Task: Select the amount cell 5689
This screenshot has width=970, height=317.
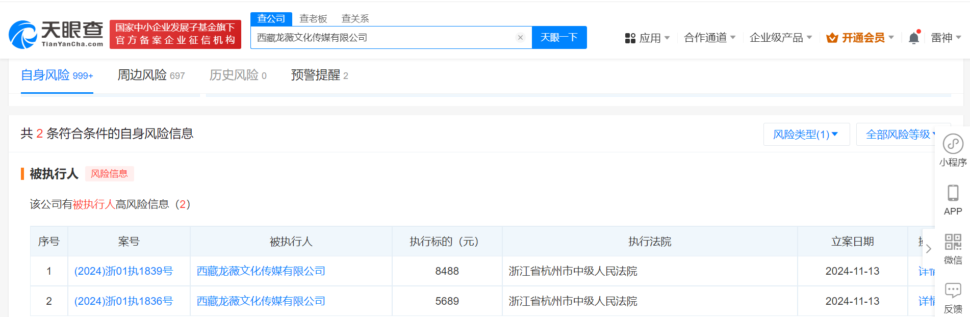Action: pos(447,301)
